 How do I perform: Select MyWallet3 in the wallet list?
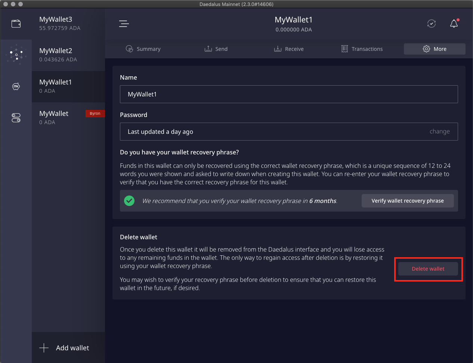coord(68,24)
